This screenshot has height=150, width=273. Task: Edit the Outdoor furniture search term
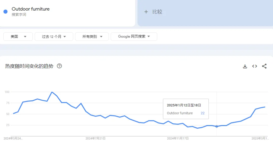pos(31,9)
